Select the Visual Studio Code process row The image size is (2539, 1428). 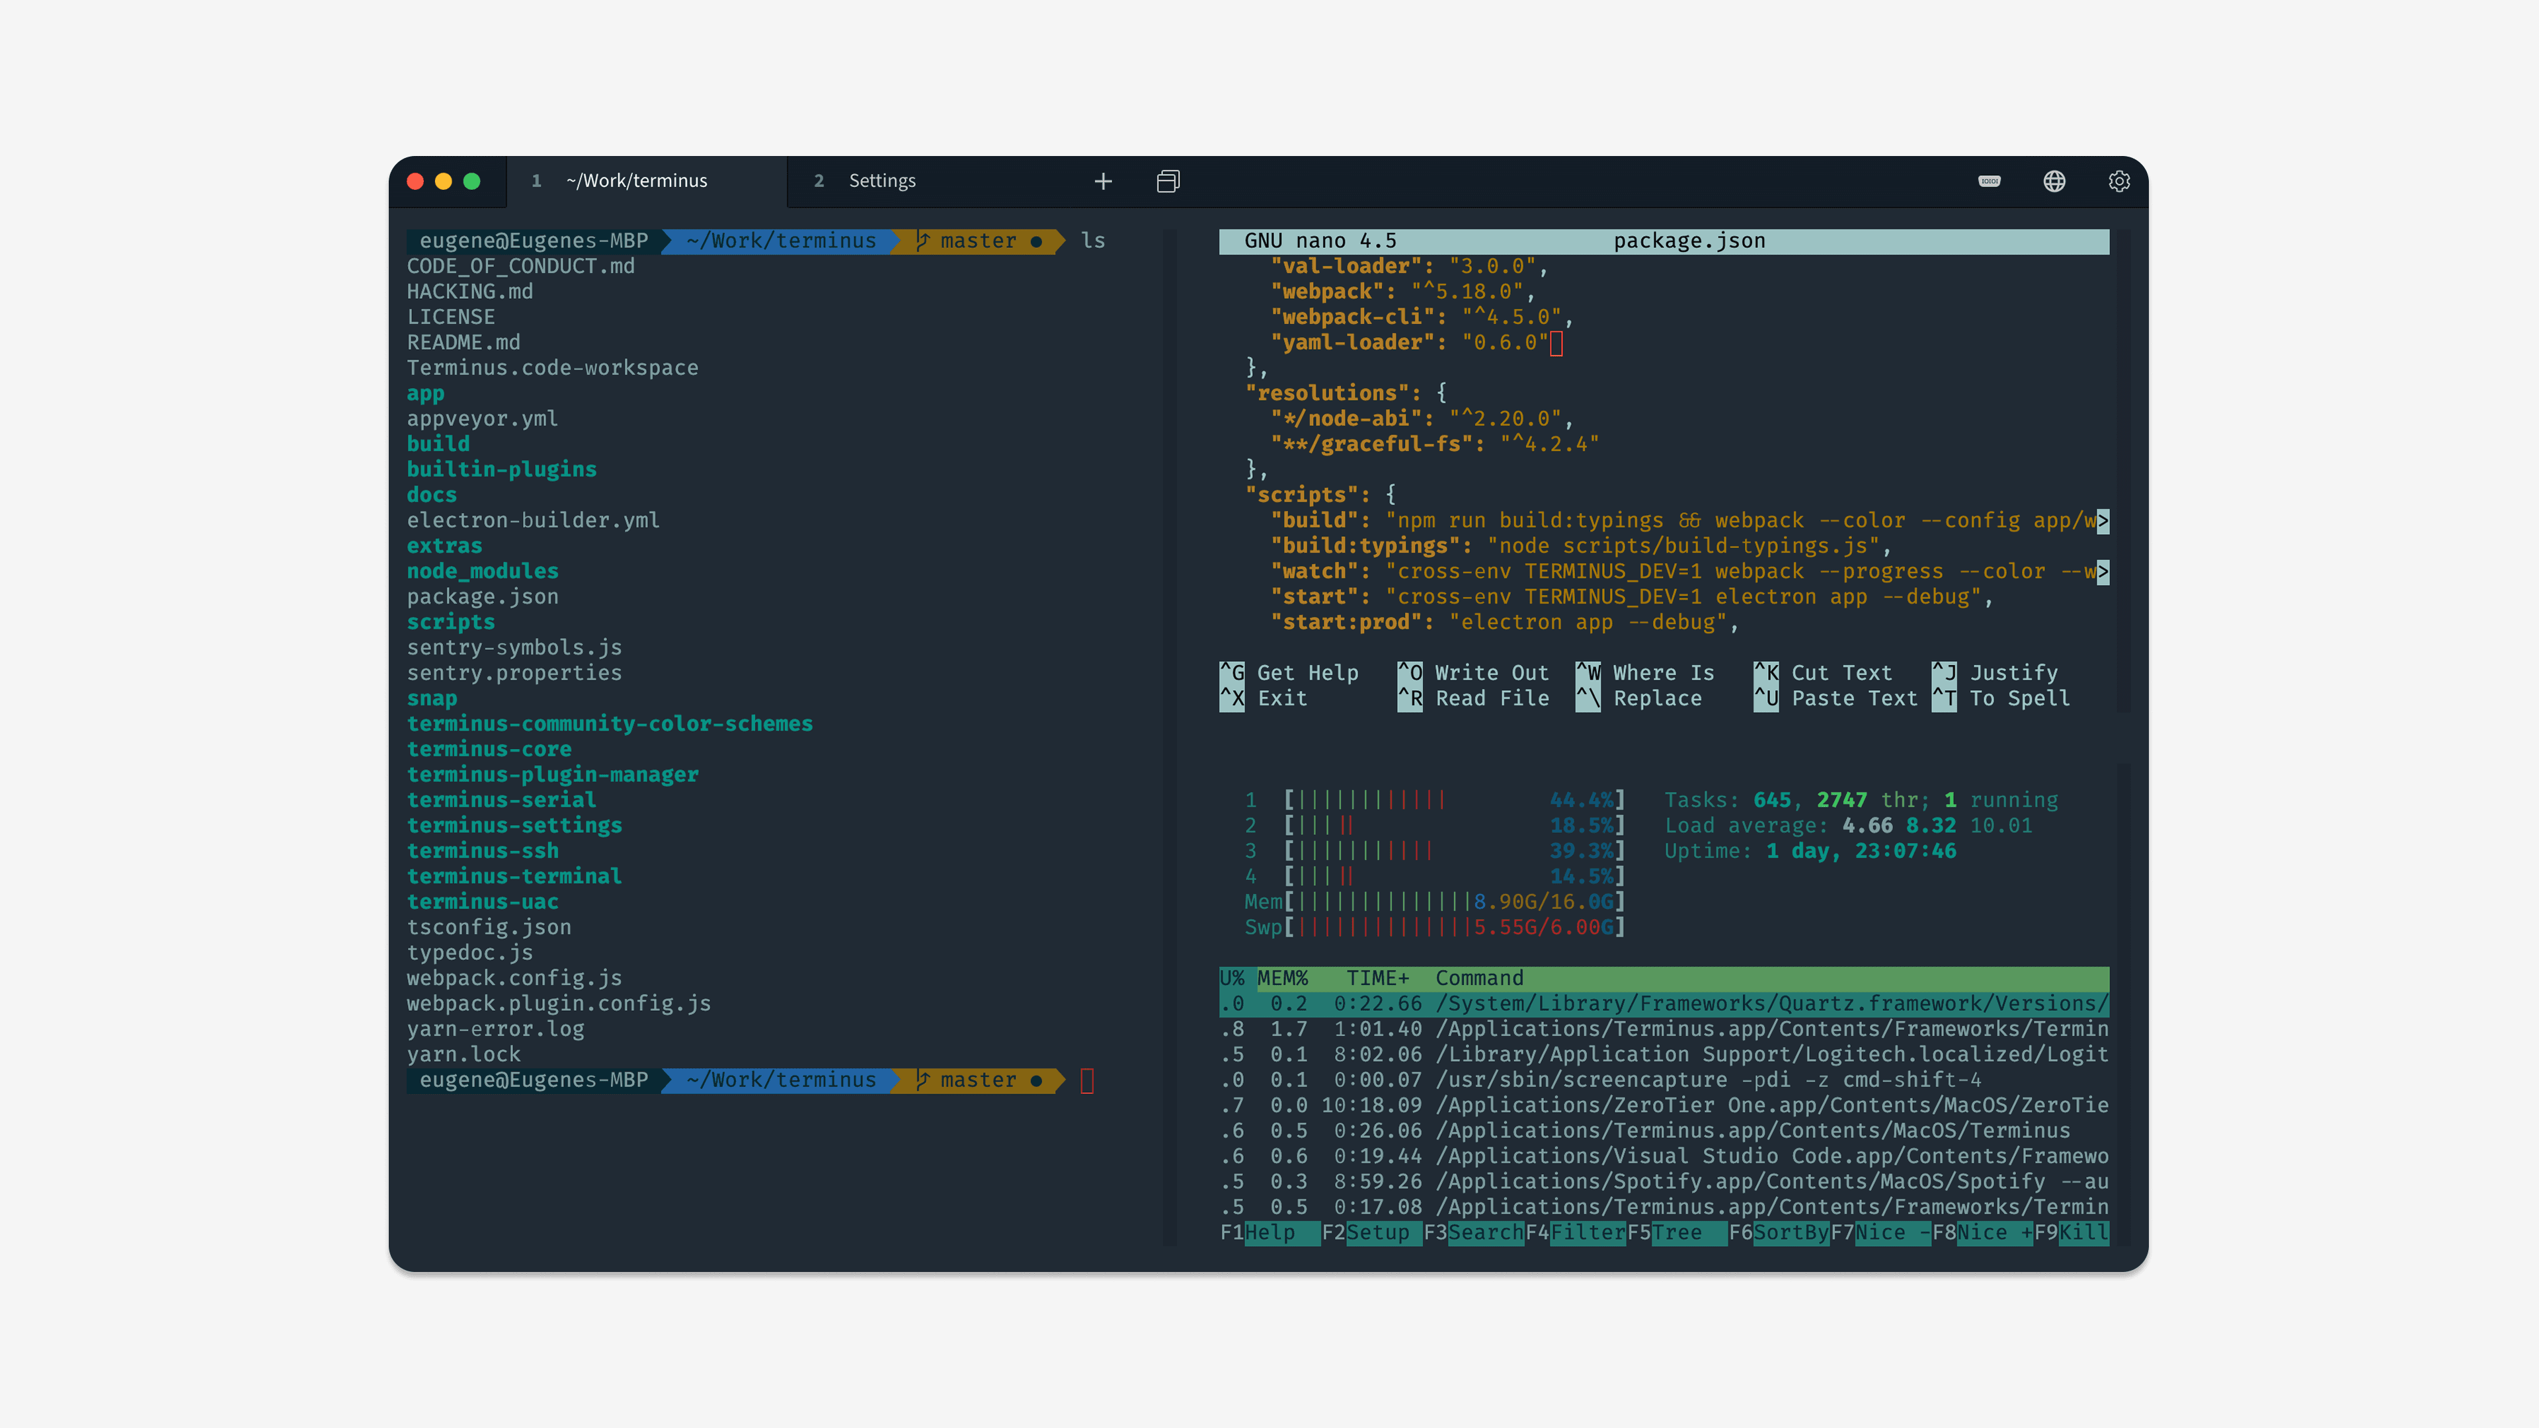click(x=1664, y=1157)
